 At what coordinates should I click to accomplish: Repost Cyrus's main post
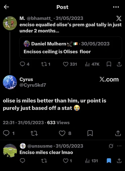pyautogui.click(x=34, y=133)
